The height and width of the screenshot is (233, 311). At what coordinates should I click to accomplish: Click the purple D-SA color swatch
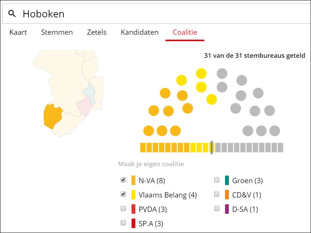(x=227, y=209)
